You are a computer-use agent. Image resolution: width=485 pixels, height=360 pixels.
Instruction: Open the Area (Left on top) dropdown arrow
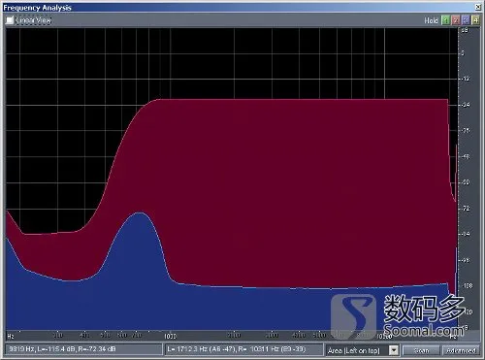point(394,350)
